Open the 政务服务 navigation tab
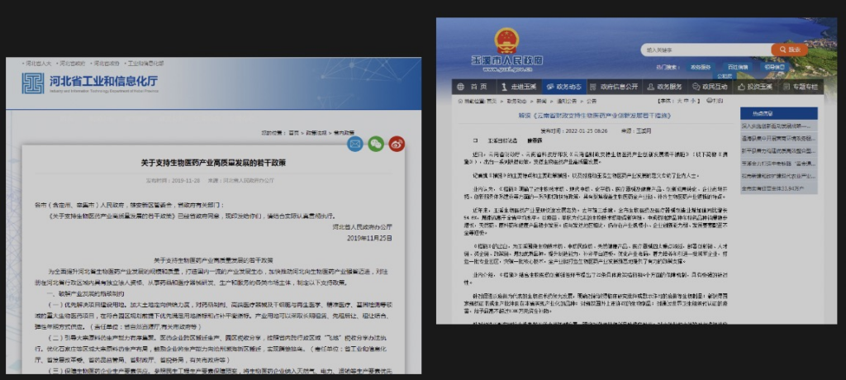 (669, 87)
